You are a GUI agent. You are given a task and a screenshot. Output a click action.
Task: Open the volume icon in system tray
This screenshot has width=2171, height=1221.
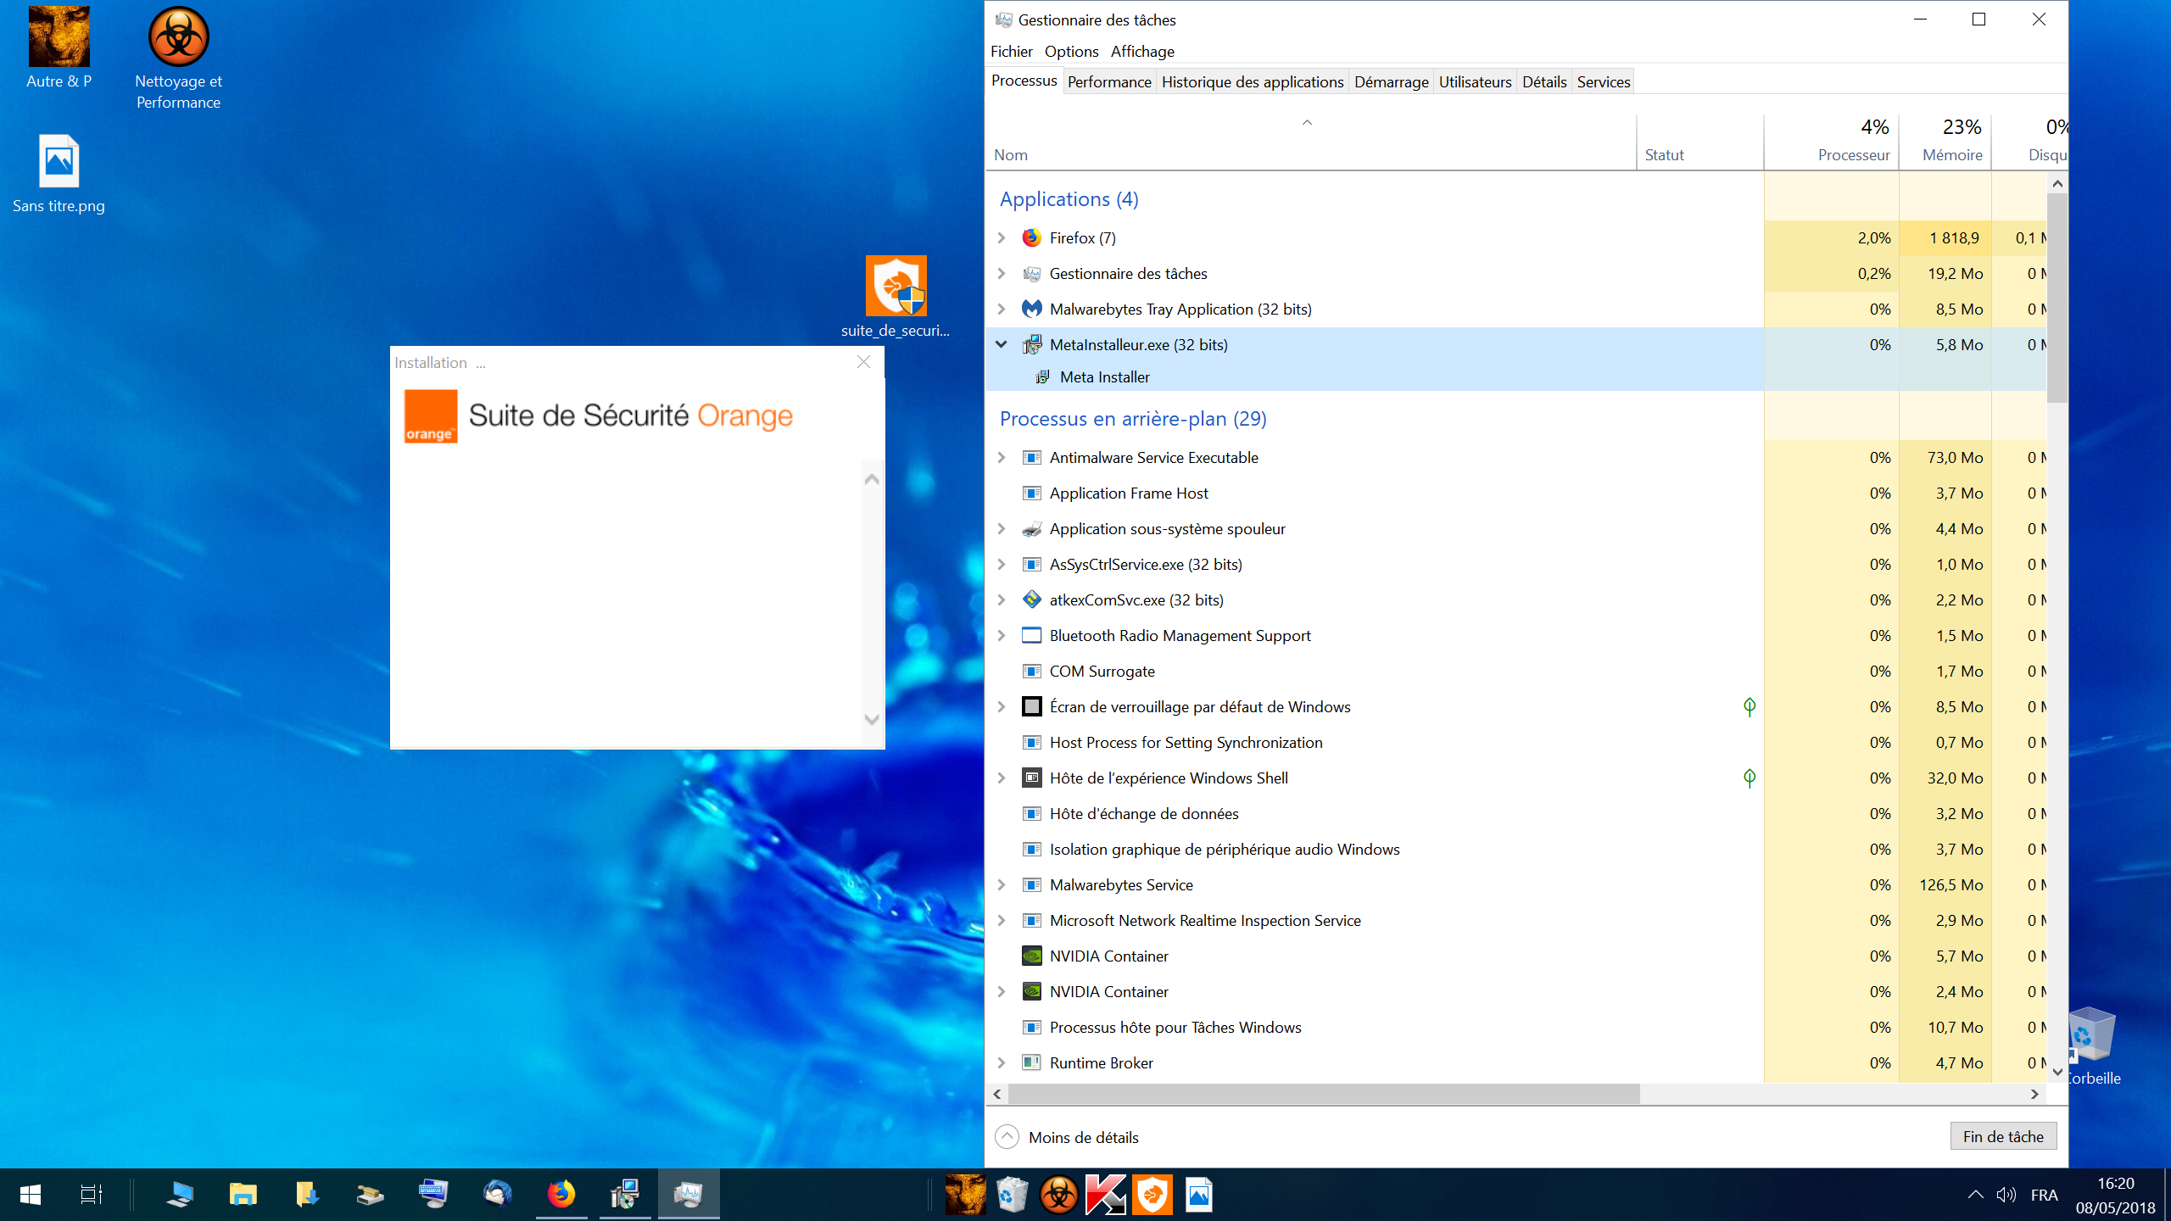point(2006,1195)
